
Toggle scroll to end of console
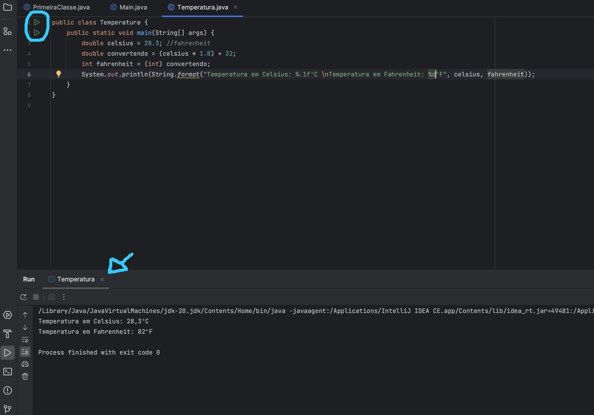pyautogui.click(x=25, y=352)
